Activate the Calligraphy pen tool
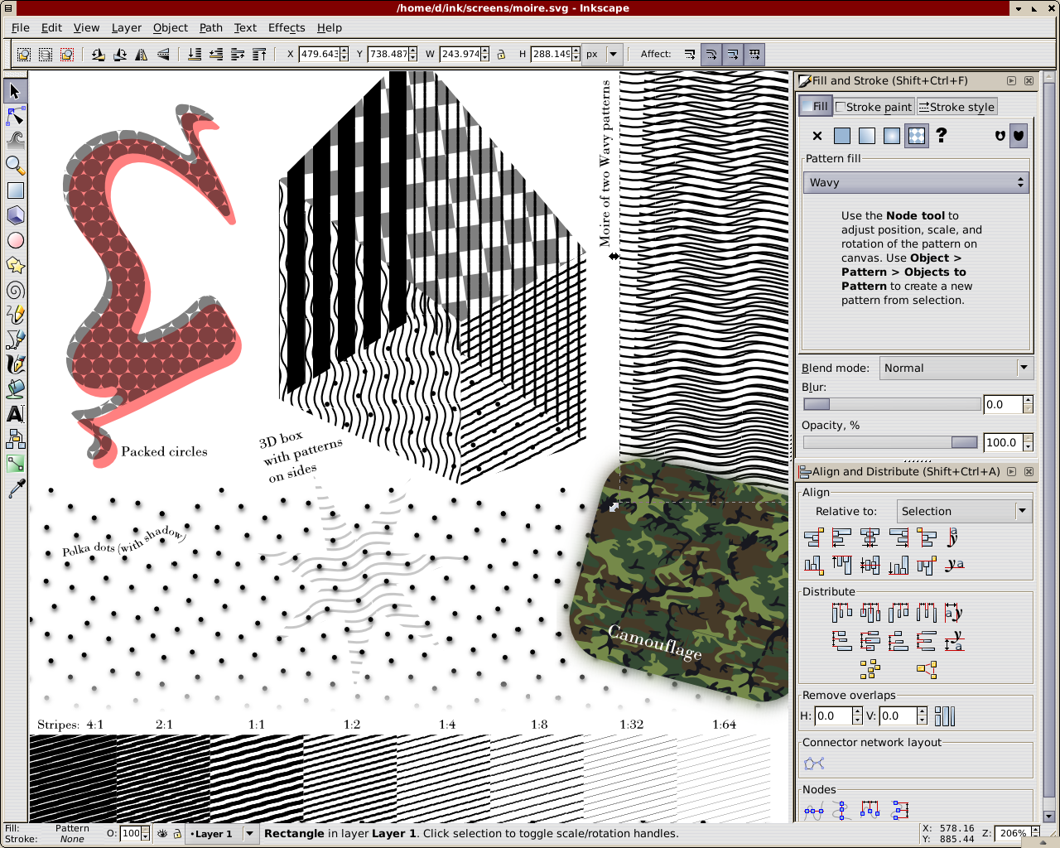The width and height of the screenshot is (1060, 848). pos(15,364)
